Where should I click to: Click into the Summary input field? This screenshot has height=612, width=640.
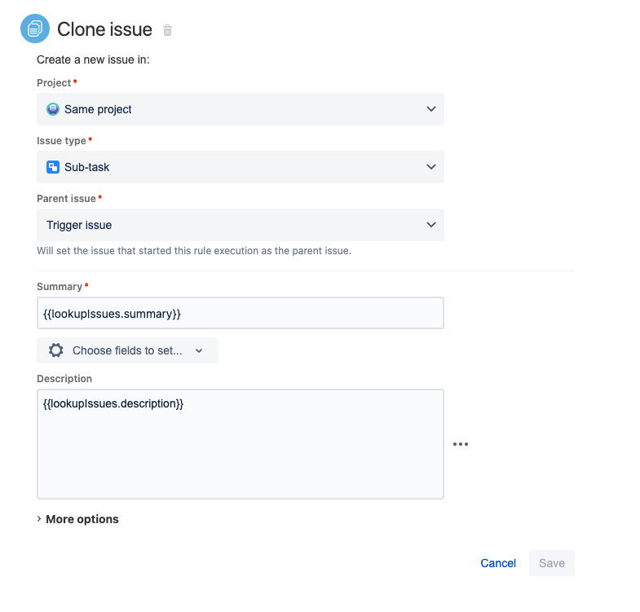[x=241, y=314]
